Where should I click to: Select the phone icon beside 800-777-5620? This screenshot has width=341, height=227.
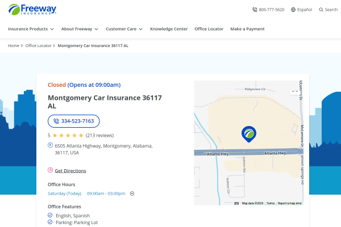255,10
